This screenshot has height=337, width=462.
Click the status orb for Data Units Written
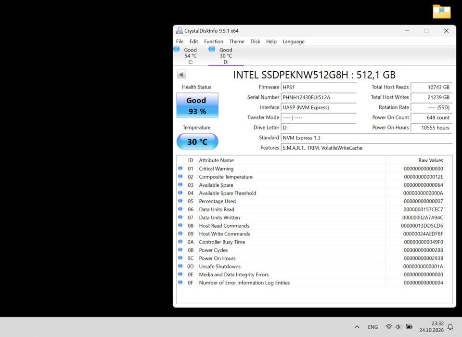click(x=180, y=217)
